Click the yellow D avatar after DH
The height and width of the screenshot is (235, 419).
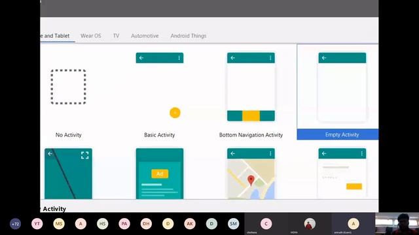(x=168, y=224)
